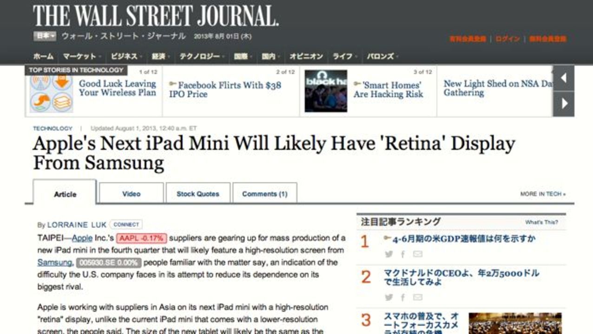This screenshot has width=593, height=334.
Task: Click the What's This? link
Action: (541, 222)
